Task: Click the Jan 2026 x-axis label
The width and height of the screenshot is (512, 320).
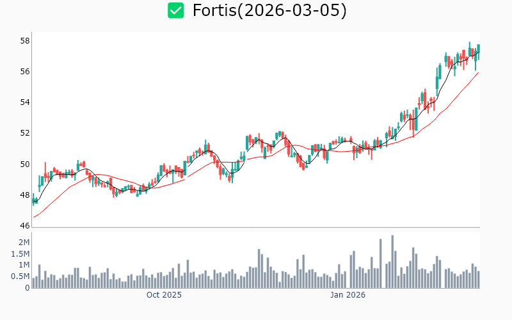Action: point(348,295)
